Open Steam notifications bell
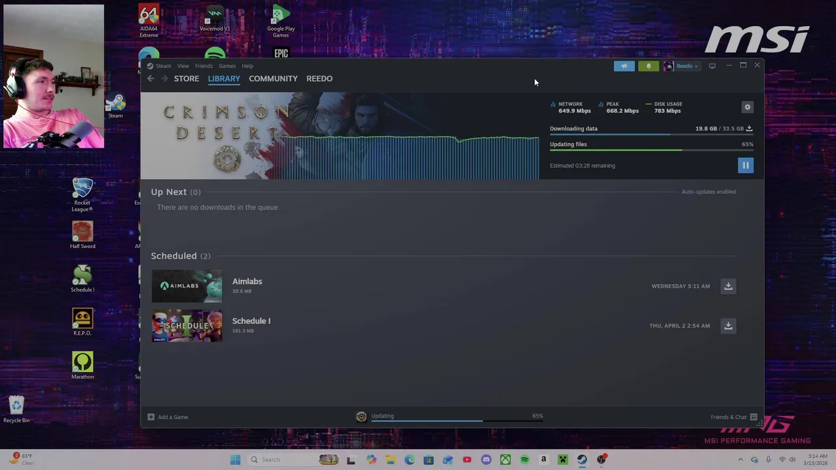The width and height of the screenshot is (836, 470). 649,66
